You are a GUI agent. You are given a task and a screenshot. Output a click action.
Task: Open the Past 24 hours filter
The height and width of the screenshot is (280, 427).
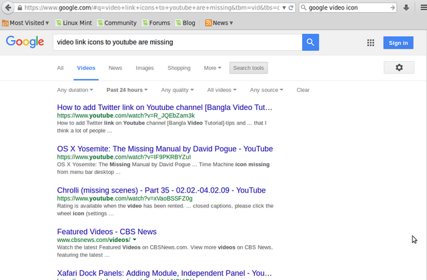point(127,90)
